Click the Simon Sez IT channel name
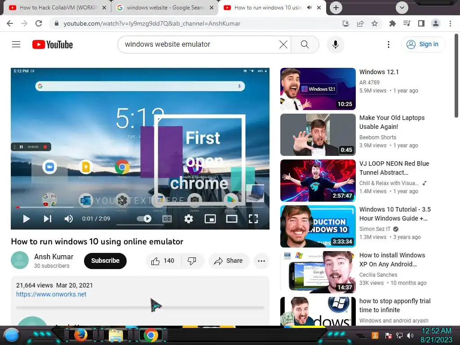460x345 pixels. [375, 229]
